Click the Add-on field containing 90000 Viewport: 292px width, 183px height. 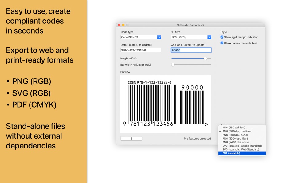click(x=191, y=50)
